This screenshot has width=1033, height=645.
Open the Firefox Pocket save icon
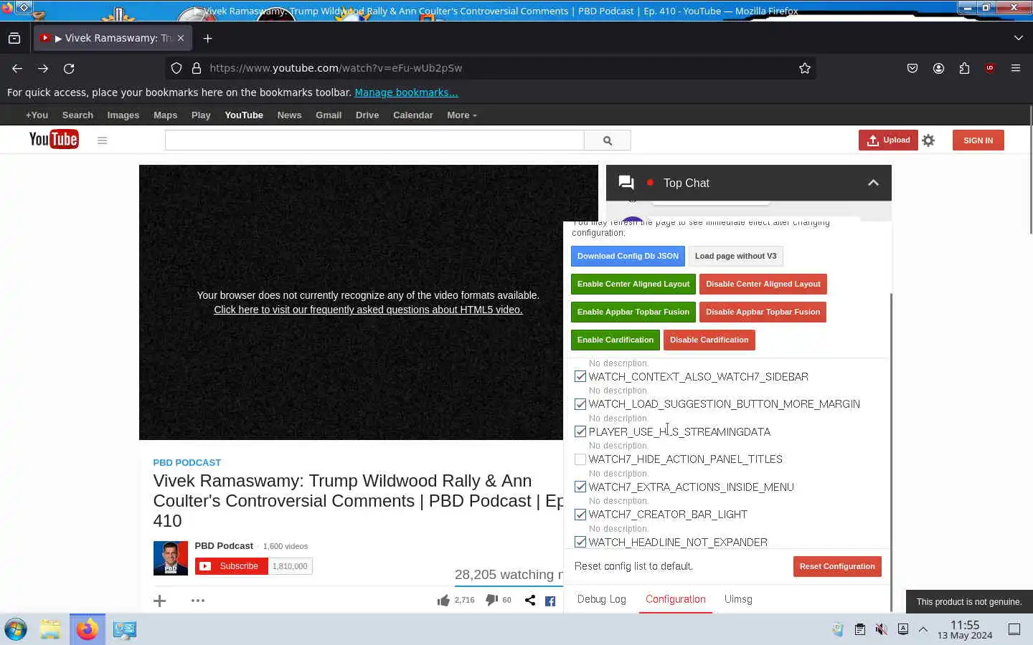coord(912,68)
